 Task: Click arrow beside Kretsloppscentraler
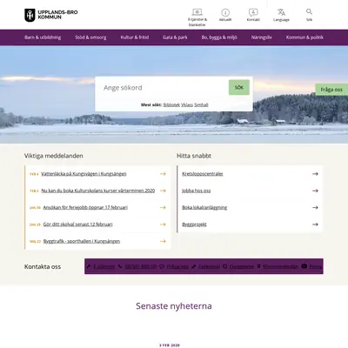(x=315, y=174)
